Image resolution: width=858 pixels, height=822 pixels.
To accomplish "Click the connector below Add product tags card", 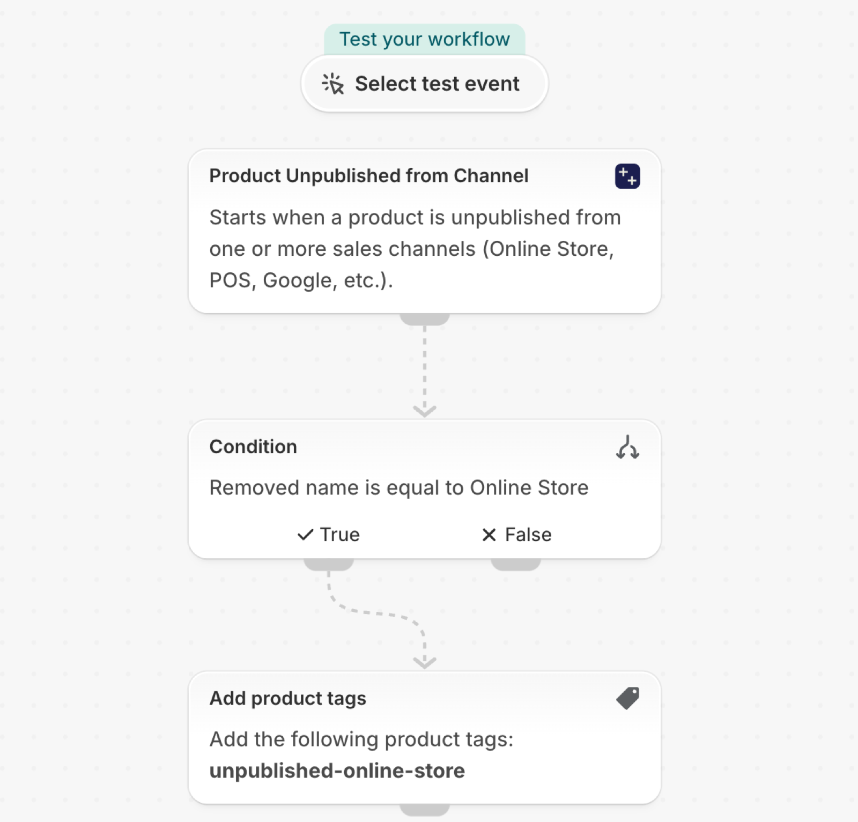I will (425, 810).
